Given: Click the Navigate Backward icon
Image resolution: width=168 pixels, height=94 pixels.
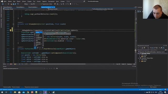Looking at the screenshot, I should [x=3, y=4].
